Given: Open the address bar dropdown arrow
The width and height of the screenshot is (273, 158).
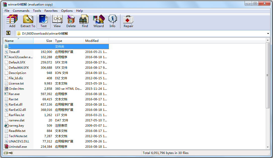Looking at the screenshot, I should point(268,33).
